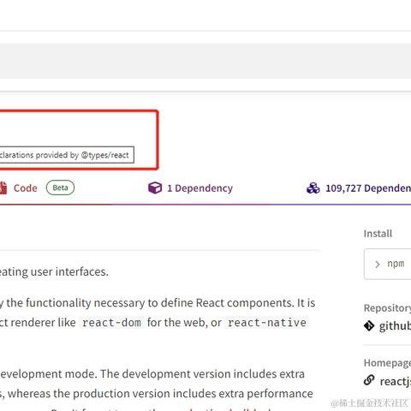Click the Beta badge
The width and height of the screenshot is (411, 411).
pyautogui.click(x=60, y=188)
